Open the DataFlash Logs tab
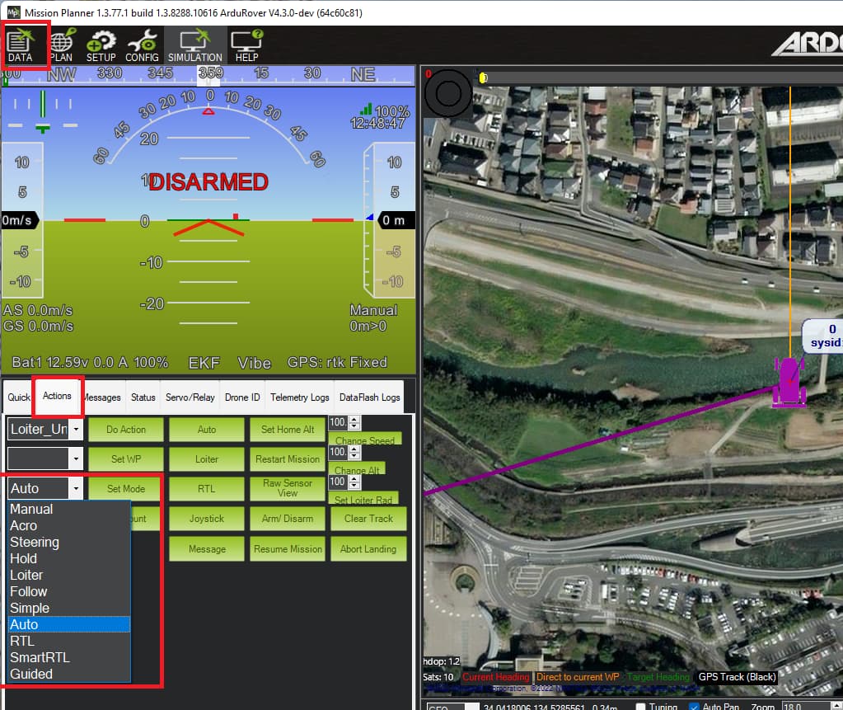 (368, 397)
